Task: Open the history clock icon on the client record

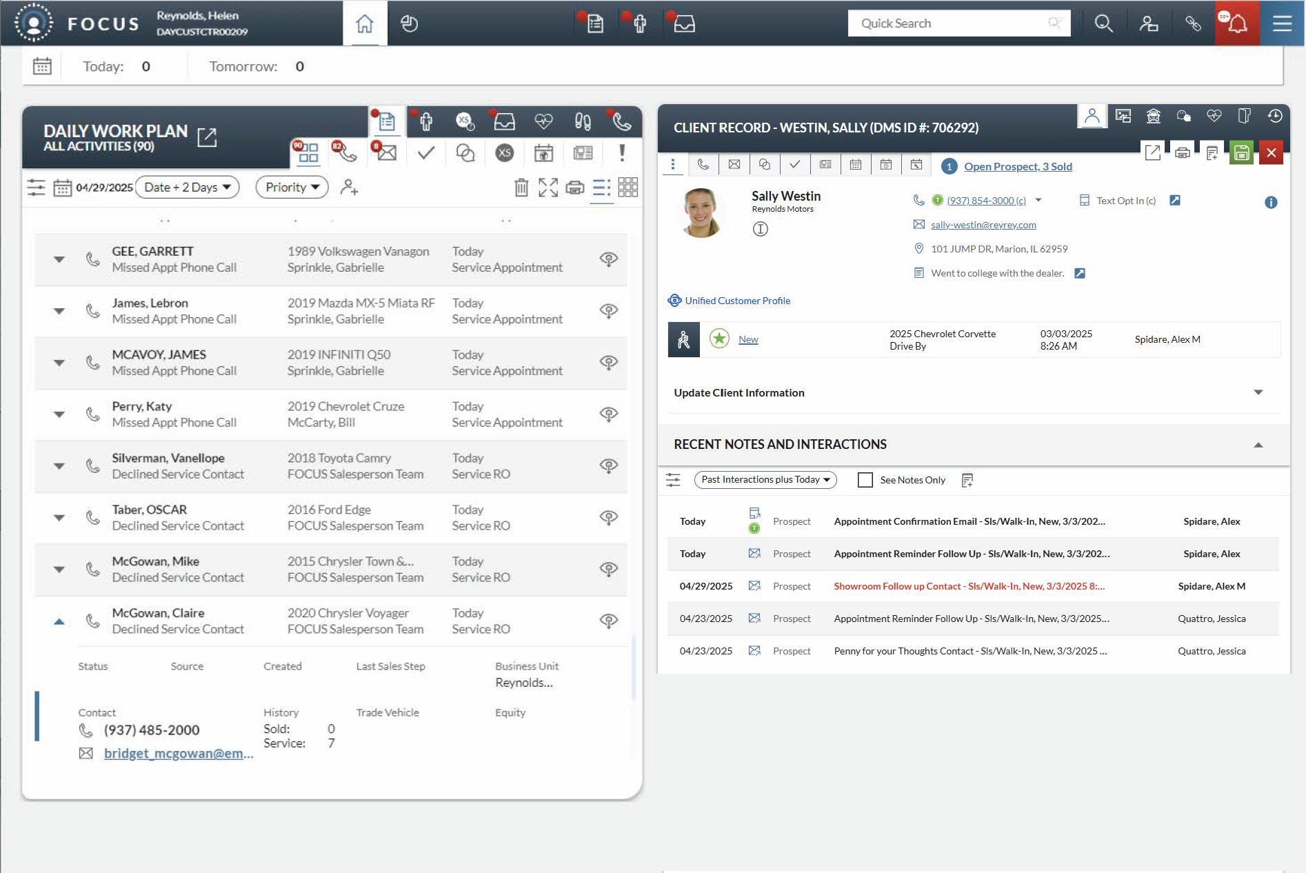Action: point(1275,116)
